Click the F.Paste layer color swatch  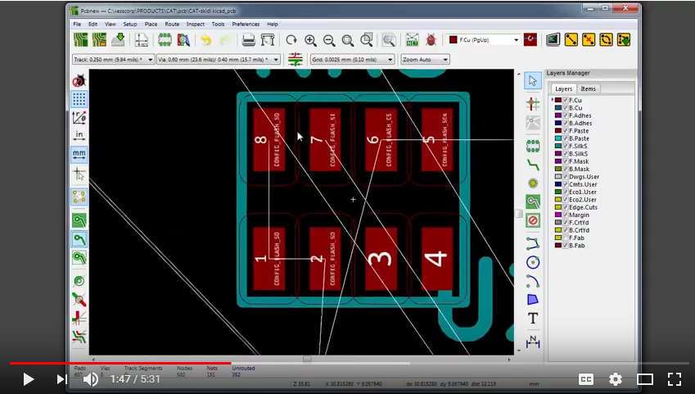(x=558, y=131)
